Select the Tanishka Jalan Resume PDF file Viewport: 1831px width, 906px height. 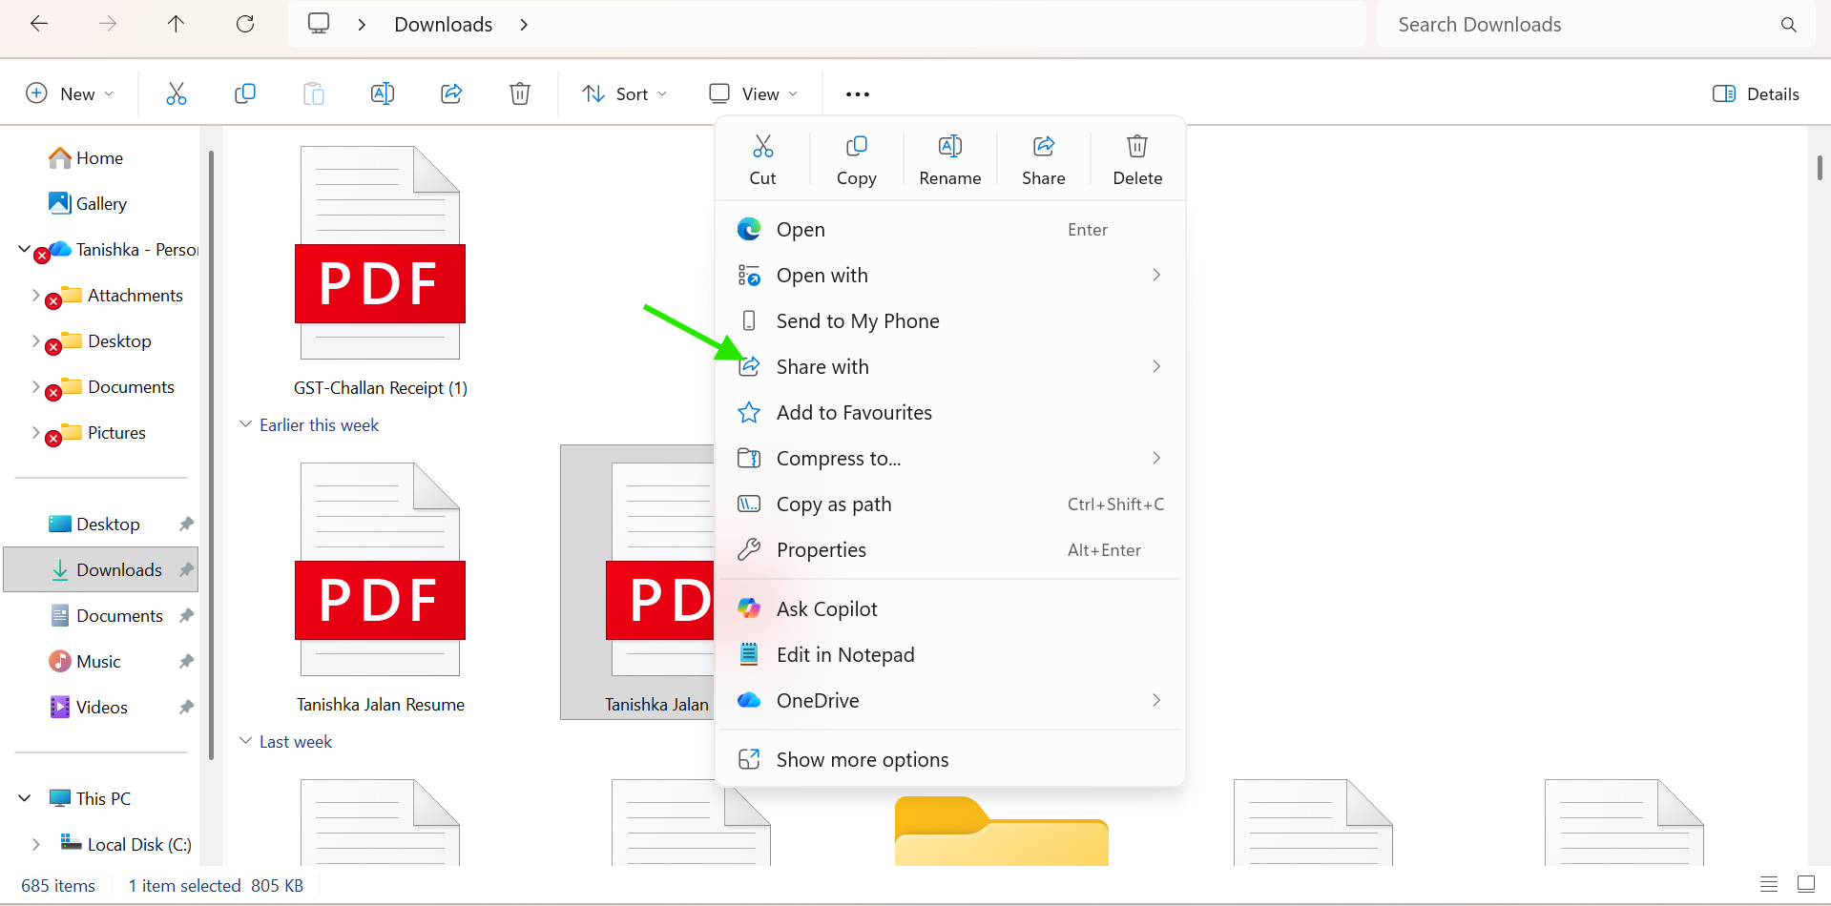[380, 588]
